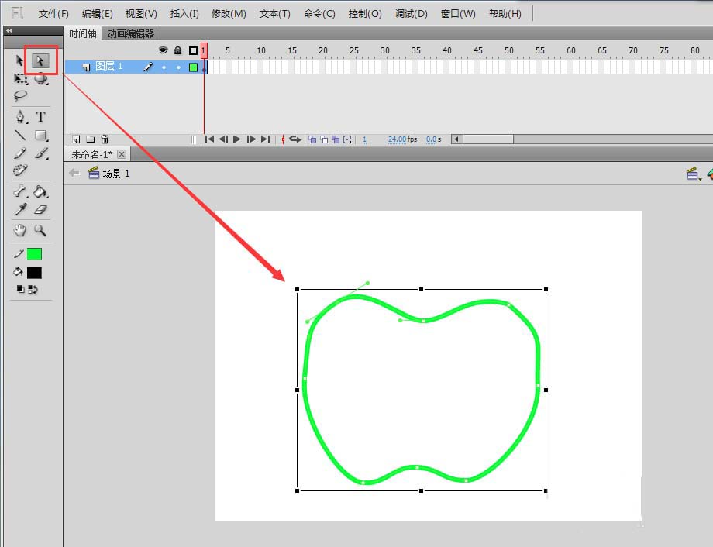713x547 pixels.
Task: Open the 修改(M) menu
Action: click(x=229, y=14)
